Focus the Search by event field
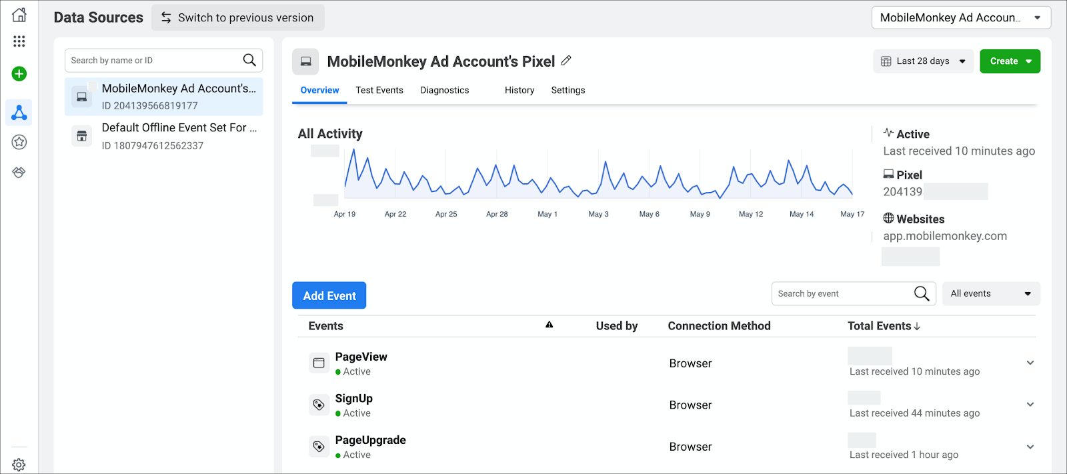The width and height of the screenshot is (1067, 474). click(843, 293)
